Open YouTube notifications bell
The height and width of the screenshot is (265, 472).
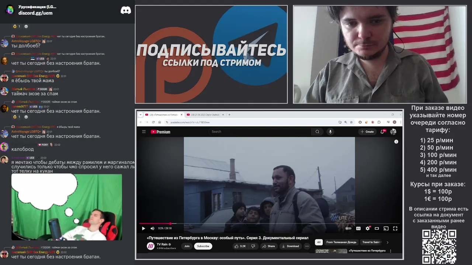pos(383,132)
